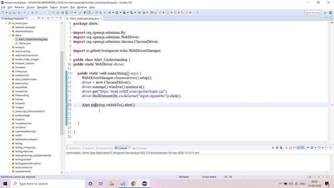
Task: Collapse the alerts package node
Action: pyautogui.click(x=9, y=36)
